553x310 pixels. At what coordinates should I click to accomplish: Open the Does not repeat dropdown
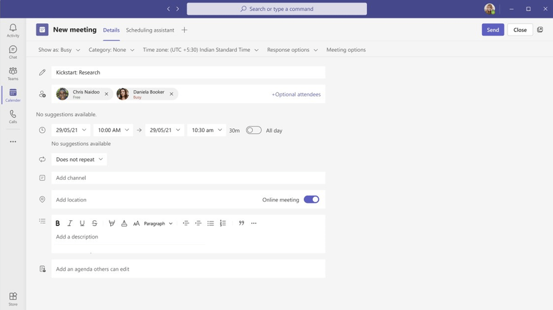coord(79,159)
